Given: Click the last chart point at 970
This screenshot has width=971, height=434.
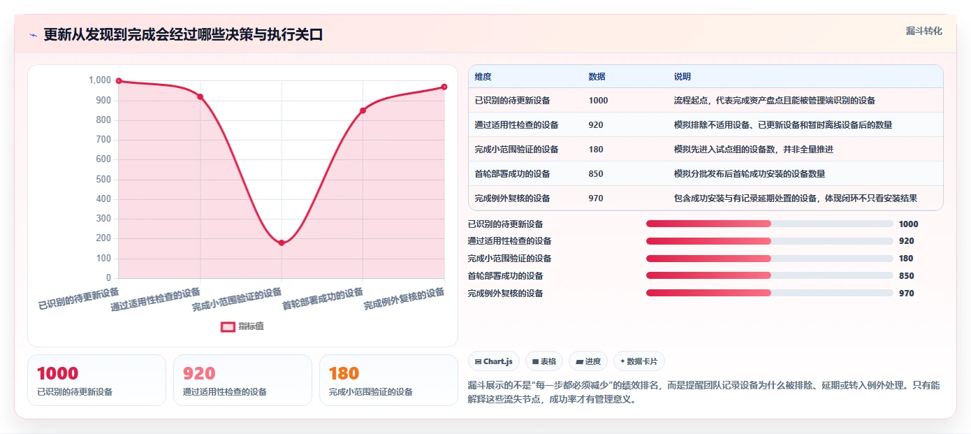Looking at the screenshot, I should coord(444,87).
